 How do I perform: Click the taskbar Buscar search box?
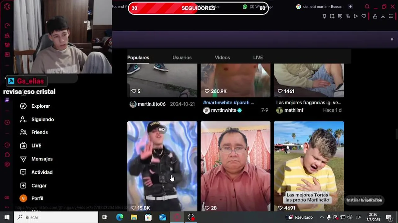[56, 217]
